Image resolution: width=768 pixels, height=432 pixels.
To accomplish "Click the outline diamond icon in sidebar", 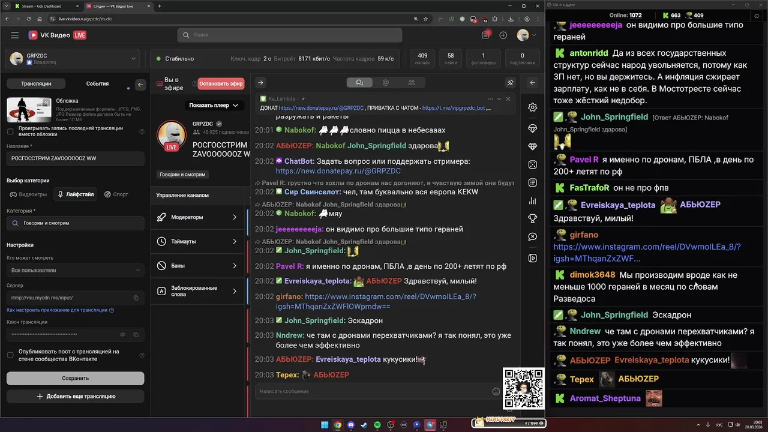I will point(532,129).
